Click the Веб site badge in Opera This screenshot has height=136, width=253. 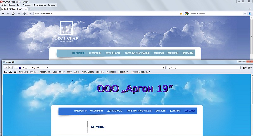pos(28,14)
